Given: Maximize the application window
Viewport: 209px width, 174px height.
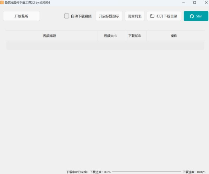Looking at the screenshot, I should (x=194, y=2).
